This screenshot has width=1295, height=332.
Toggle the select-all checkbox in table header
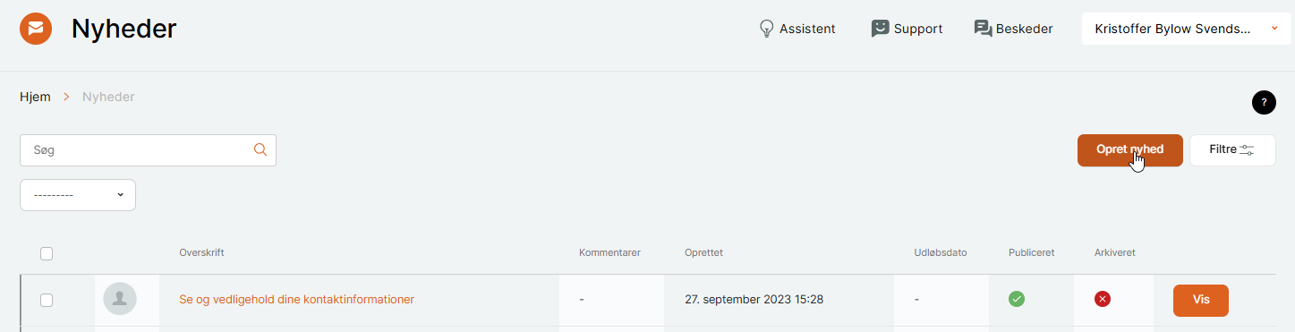tap(47, 254)
